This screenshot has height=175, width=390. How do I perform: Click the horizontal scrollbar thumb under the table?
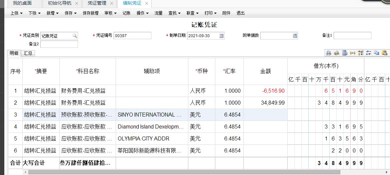coord(184,172)
